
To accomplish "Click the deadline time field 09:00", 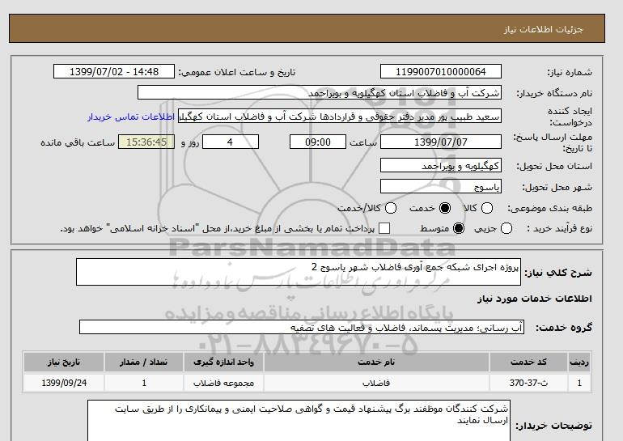I will (x=318, y=142).
